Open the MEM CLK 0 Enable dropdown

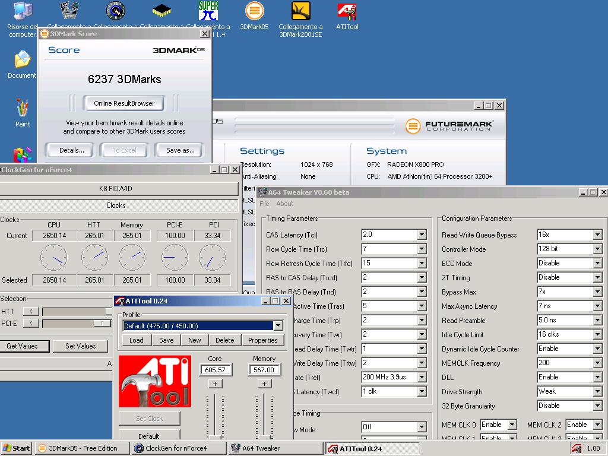[512, 425]
